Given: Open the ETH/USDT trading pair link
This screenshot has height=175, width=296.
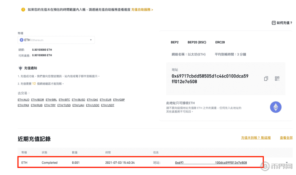Looking at the screenshot, I should coord(108,105).
